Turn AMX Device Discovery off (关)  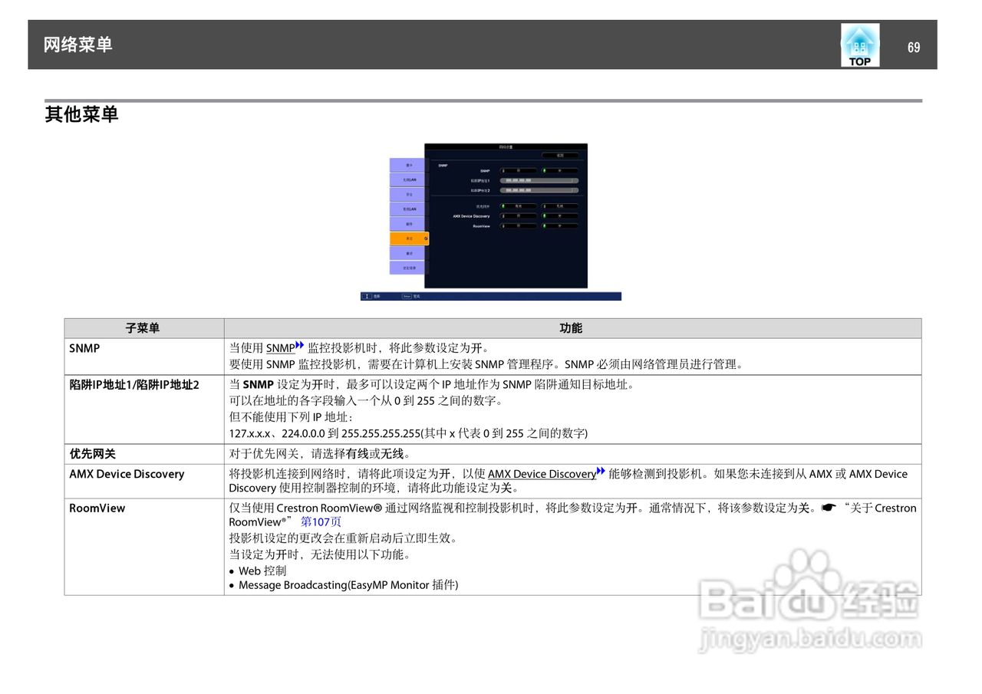(560, 216)
